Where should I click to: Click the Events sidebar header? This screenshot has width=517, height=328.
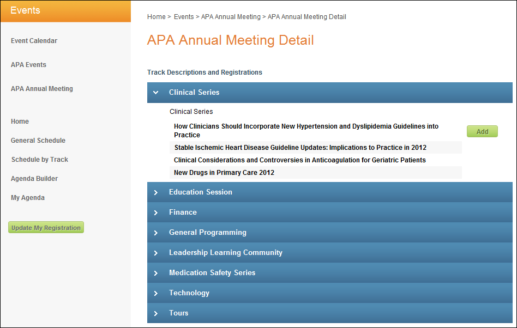(65, 11)
